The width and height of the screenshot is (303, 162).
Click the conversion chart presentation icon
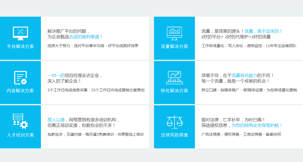click(x=174, y=77)
